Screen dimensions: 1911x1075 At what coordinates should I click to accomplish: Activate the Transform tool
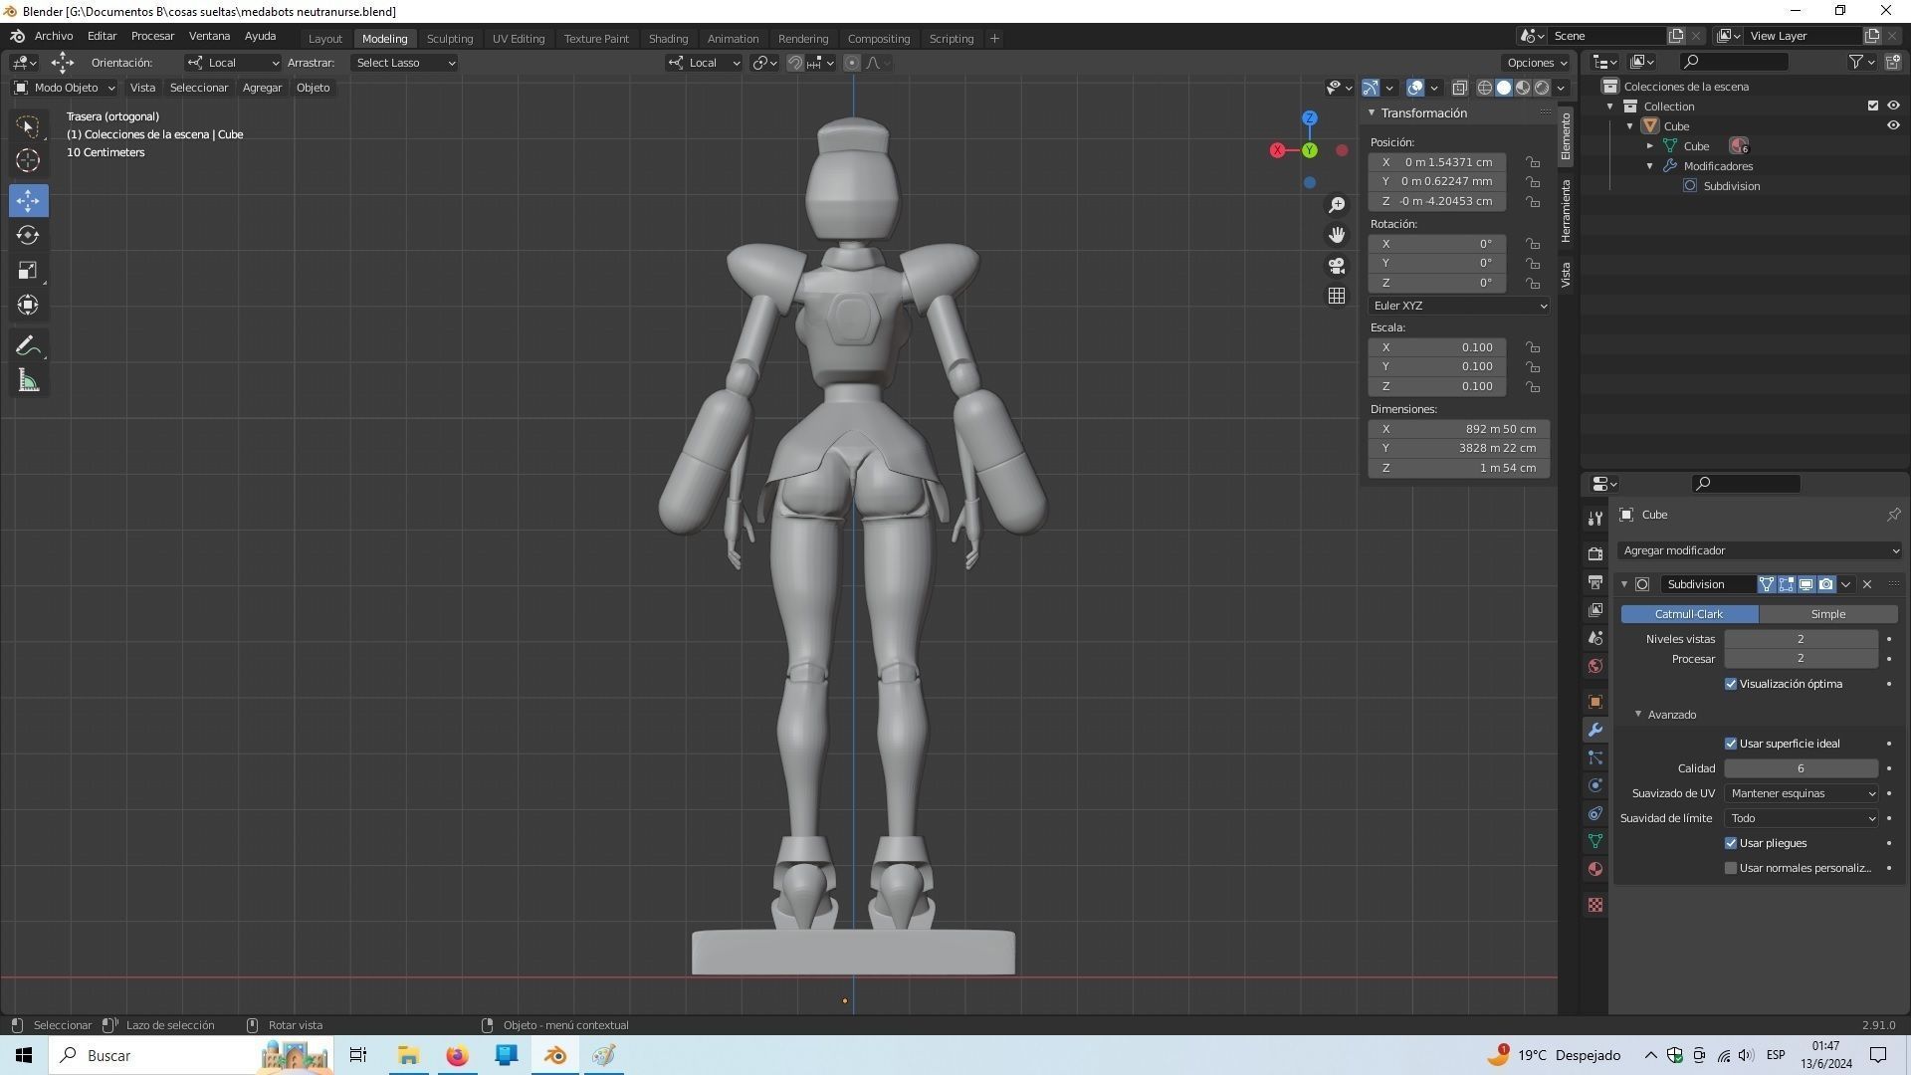coord(28,305)
